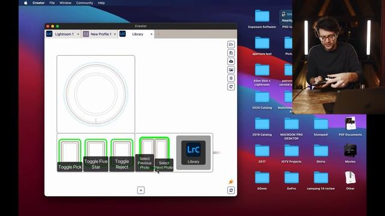Select the samyang 14 review folder
The image size is (385, 216).
point(321,180)
